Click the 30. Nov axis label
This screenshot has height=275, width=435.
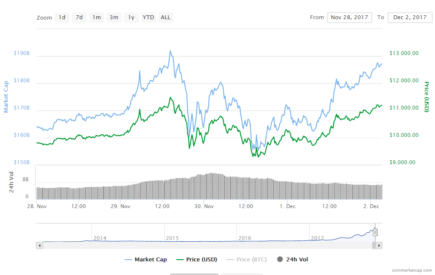click(x=205, y=206)
